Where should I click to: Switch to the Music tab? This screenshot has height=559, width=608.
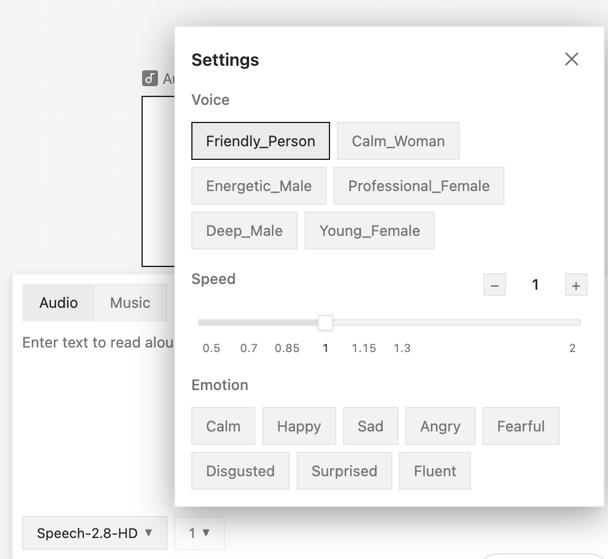(130, 302)
